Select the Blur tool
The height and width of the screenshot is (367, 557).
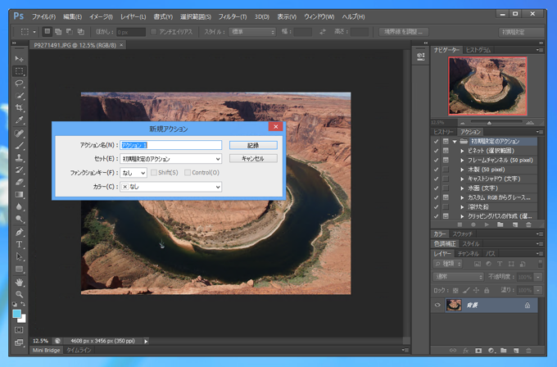point(19,206)
